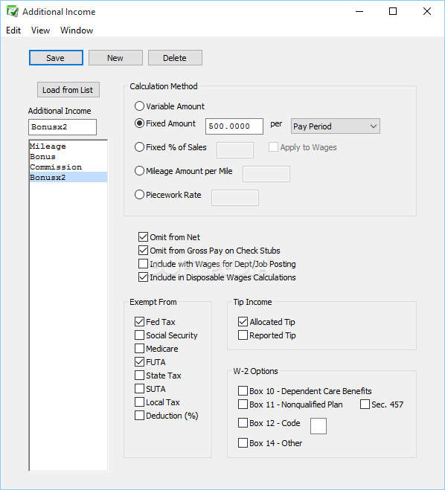Uncheck FUTA exemption
The height and width of the screenshot is (490, 445).
click(x=139, y=362)
